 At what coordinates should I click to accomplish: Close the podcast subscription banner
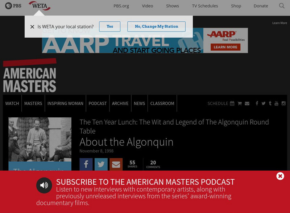point(280,176)
